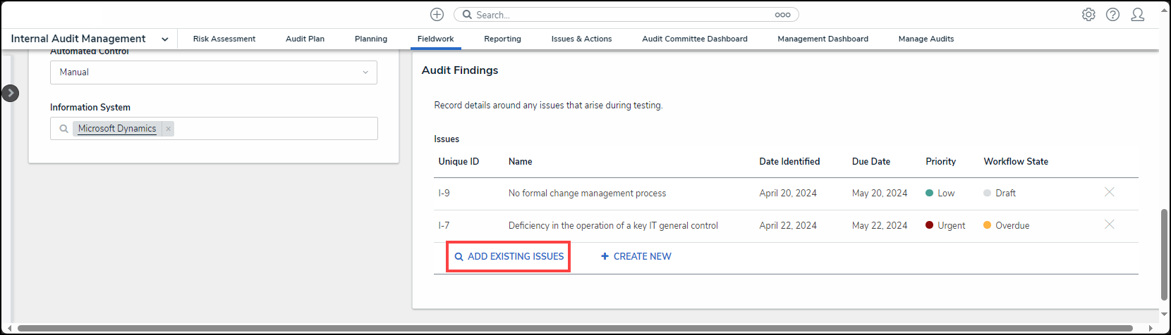Expand the left side panel arrow

11,93
